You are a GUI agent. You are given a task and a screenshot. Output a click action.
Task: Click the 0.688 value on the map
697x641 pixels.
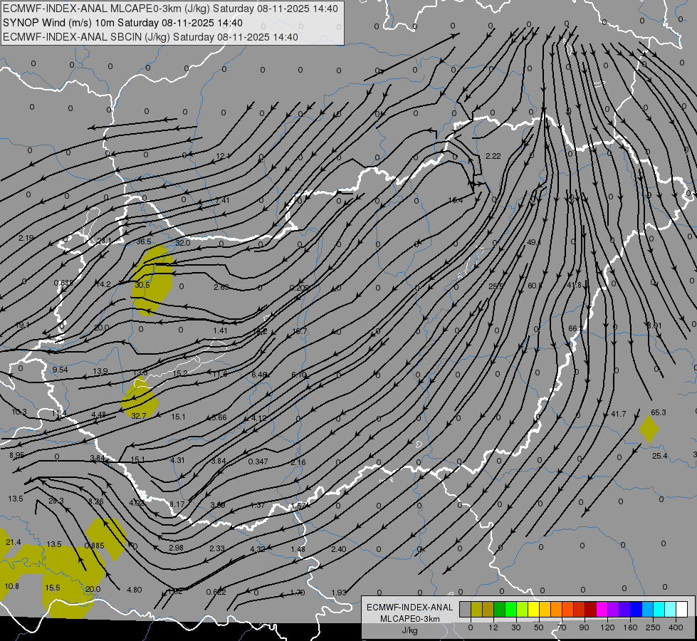tap(63, 283)
